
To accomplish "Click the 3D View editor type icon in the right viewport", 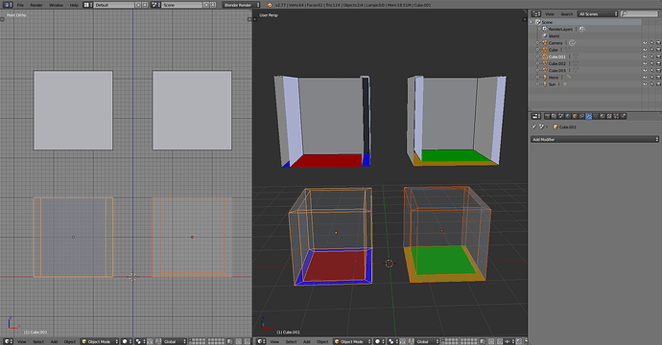I will pyautogui.click(x=261, y=341).
